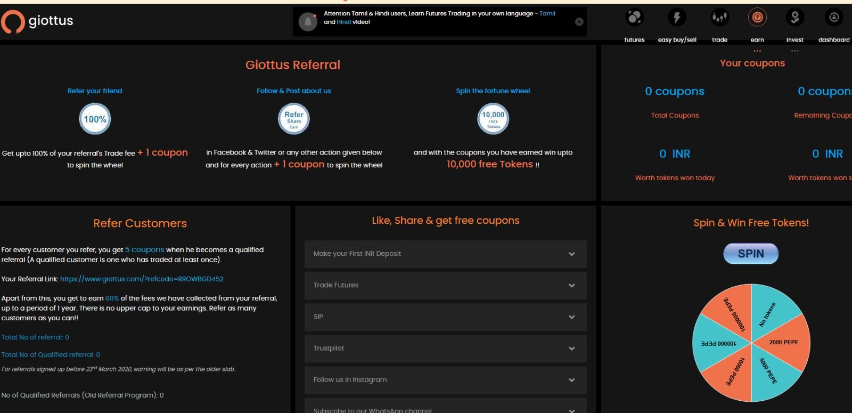
Task: Click the 100% refer your friend badge
Action: 95,119
